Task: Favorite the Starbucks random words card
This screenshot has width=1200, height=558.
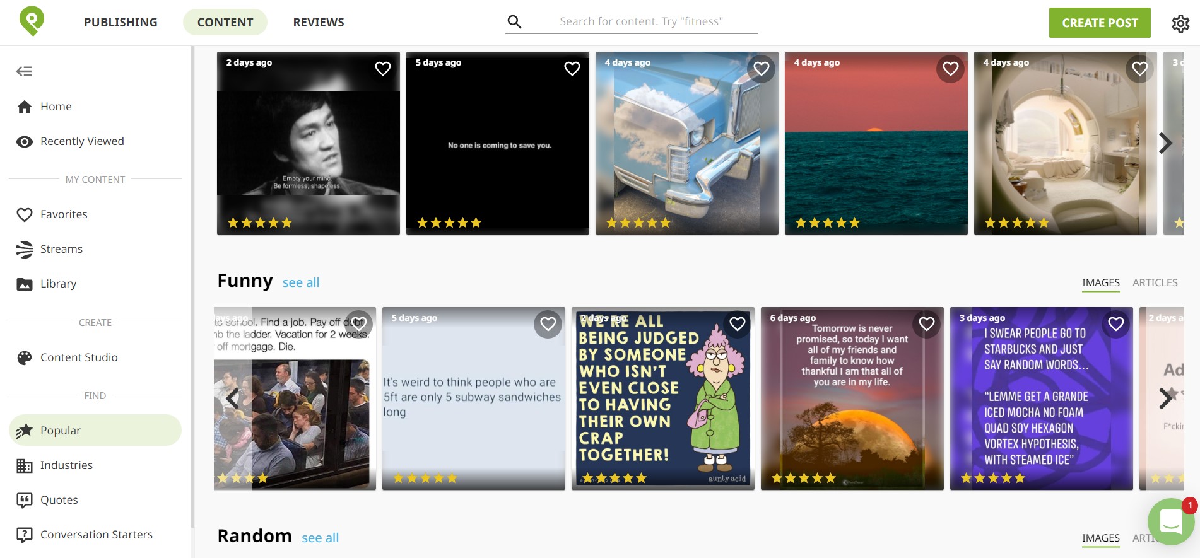Action: coord(1116,324)
